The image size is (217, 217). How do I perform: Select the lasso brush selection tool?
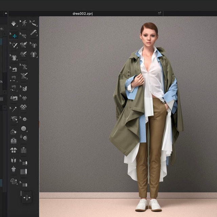click(14, 45)
